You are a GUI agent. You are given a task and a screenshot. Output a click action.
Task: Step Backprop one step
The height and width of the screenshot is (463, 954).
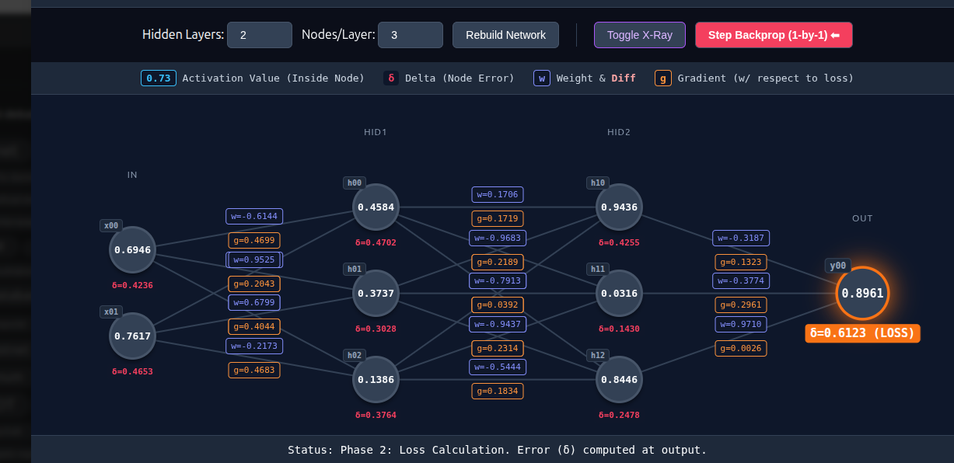coord(774,35)
